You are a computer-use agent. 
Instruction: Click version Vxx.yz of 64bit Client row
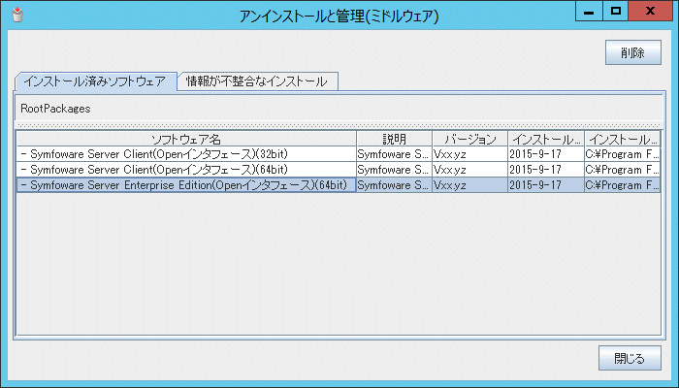coord(469,170)
